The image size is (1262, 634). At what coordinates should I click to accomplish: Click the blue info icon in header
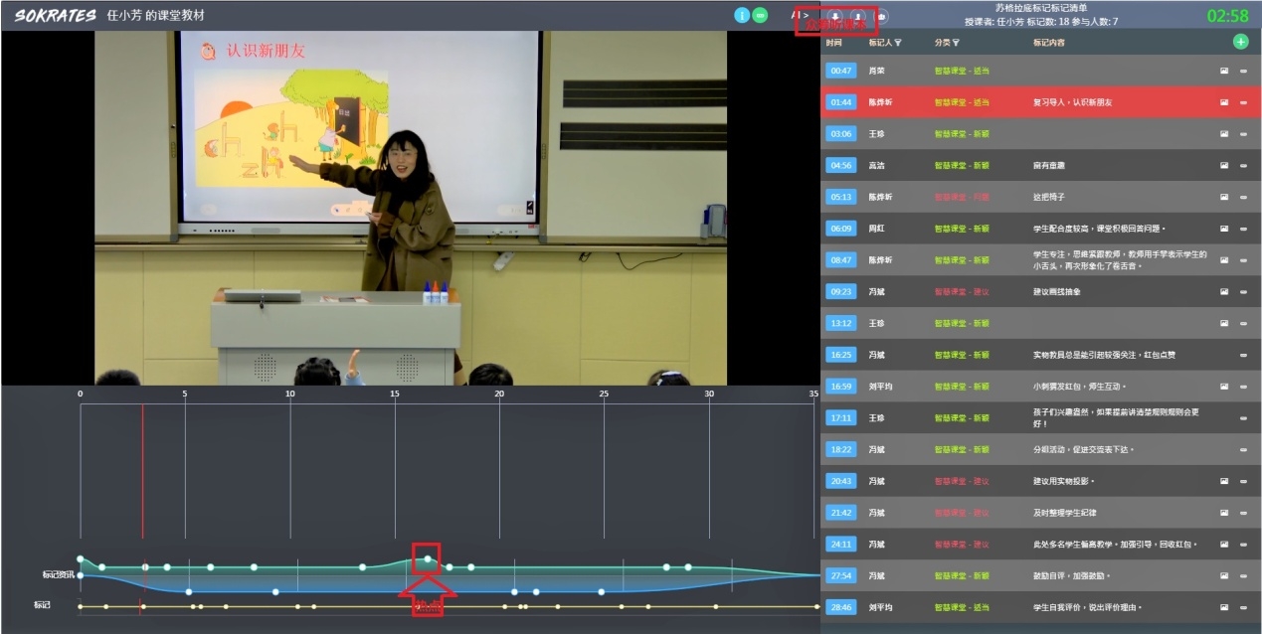(741, 15)
